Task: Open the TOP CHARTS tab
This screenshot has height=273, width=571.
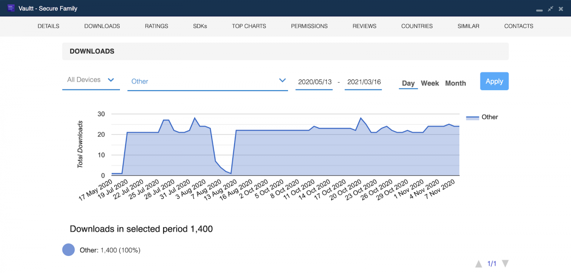Action: click(x=249, y=26)
